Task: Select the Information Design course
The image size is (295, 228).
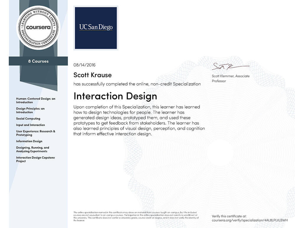Action: pyautogui.click(x=29, y=141)
